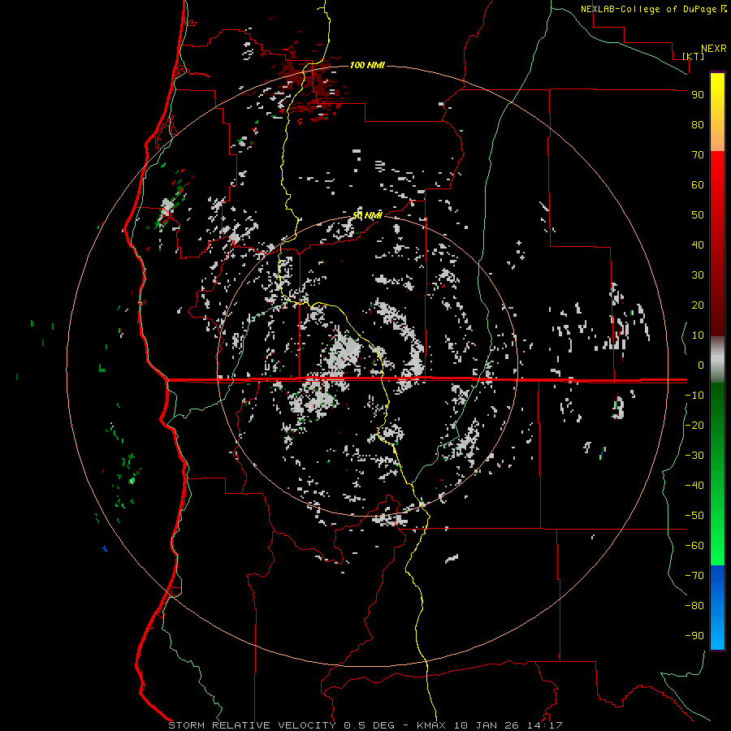Viewport: 731px width, 731px height.
Task: Click the NEXR label above the scale
Action: 714,49
